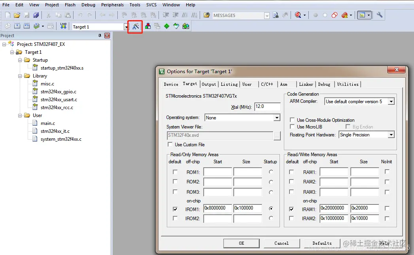Click the Defaults button
The width and height of the screenshot is (414, 255).
pyautogui.click(x=322, y=243)
